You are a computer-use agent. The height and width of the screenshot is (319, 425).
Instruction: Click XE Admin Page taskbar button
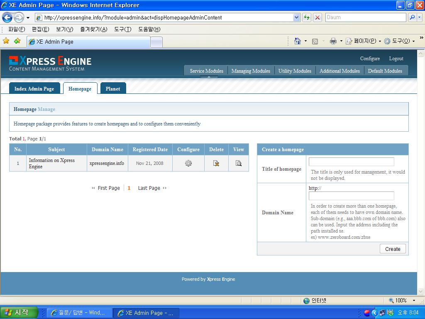click(147, 313)
